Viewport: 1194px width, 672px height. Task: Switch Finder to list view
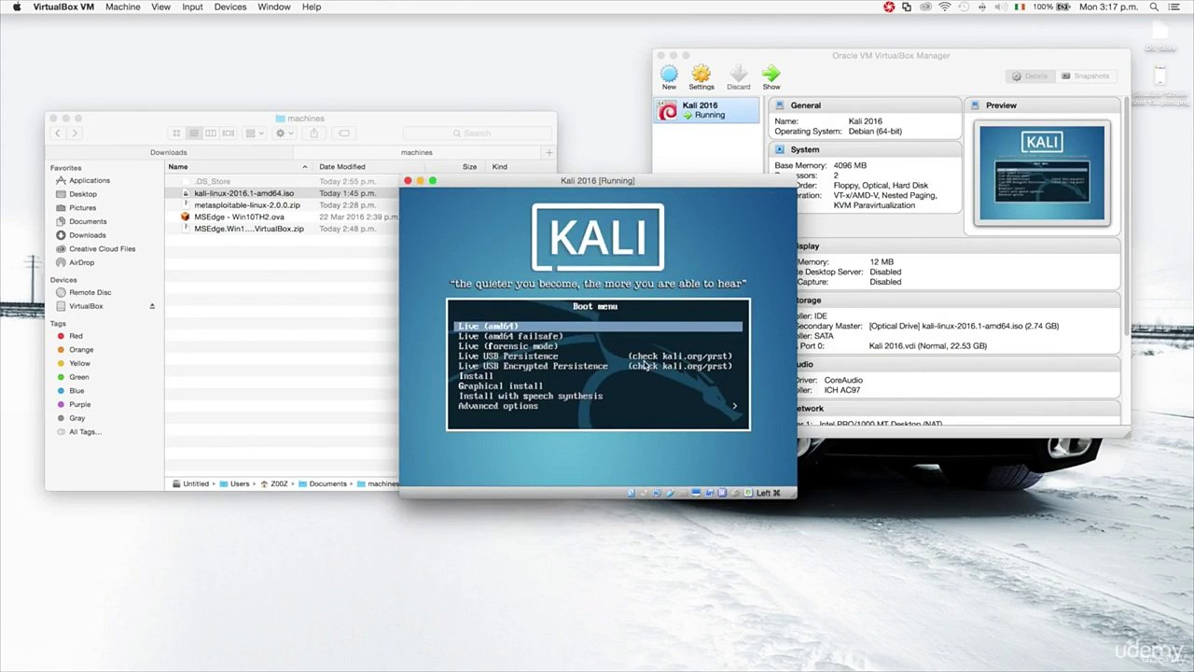[194, 133]
